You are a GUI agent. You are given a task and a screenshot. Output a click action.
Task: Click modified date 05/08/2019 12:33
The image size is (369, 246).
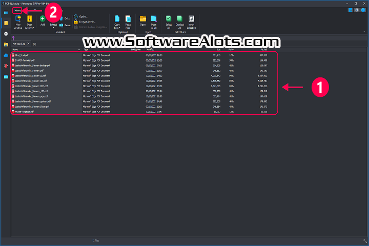pos(154,55)
